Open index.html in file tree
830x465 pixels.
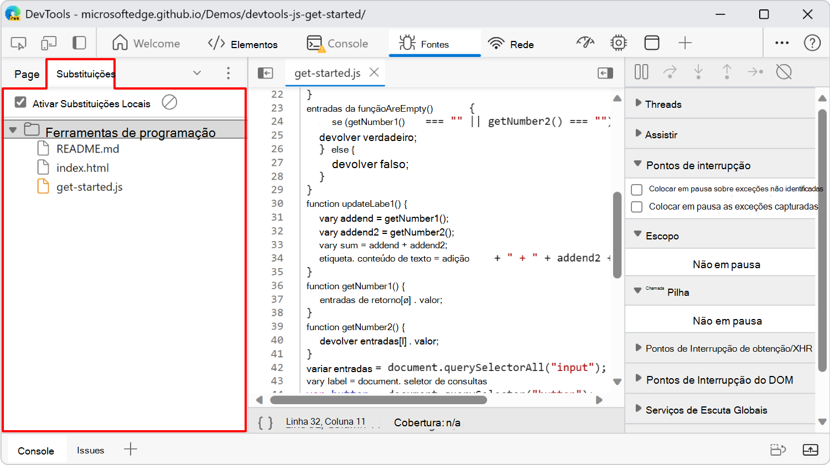(82, 168)
